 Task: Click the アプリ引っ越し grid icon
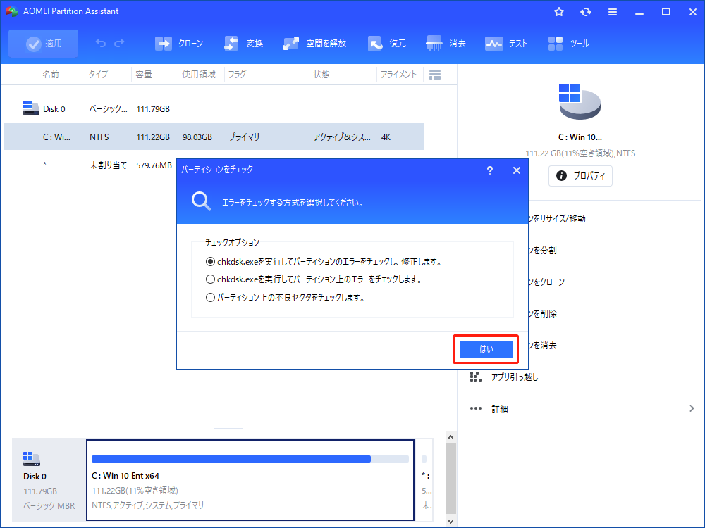pos(475,377)
